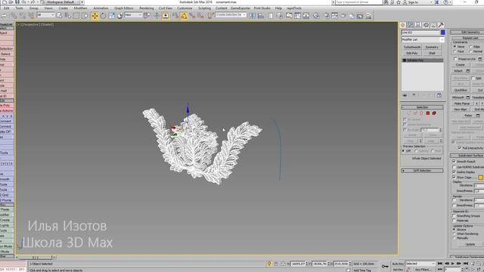Select Element sub-object level icon
The image size is (484, 272).
tap(434, 113)
